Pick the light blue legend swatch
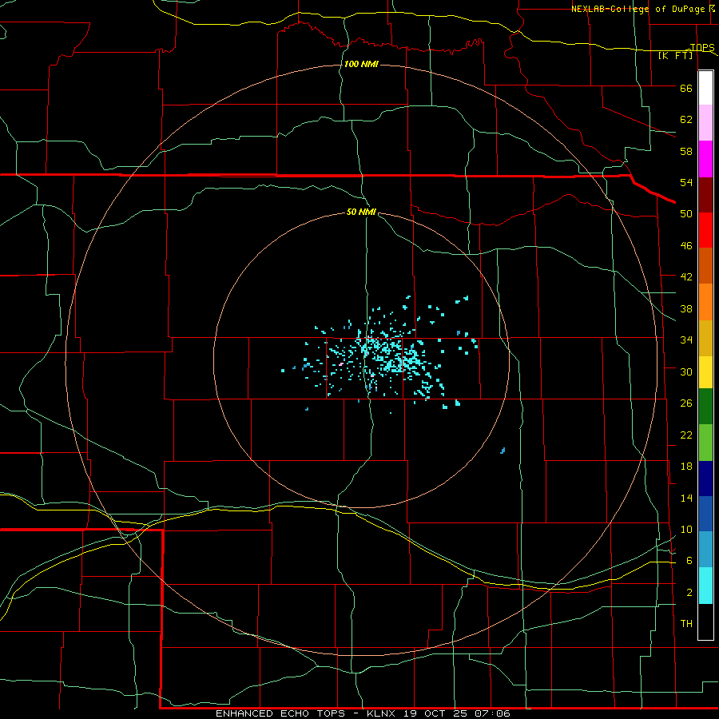Image resolution: width=719 pixels, height=719 pixels. point(705,549)
